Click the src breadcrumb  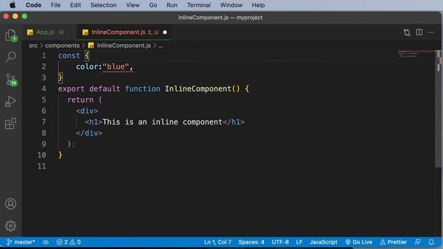[33, 46]
